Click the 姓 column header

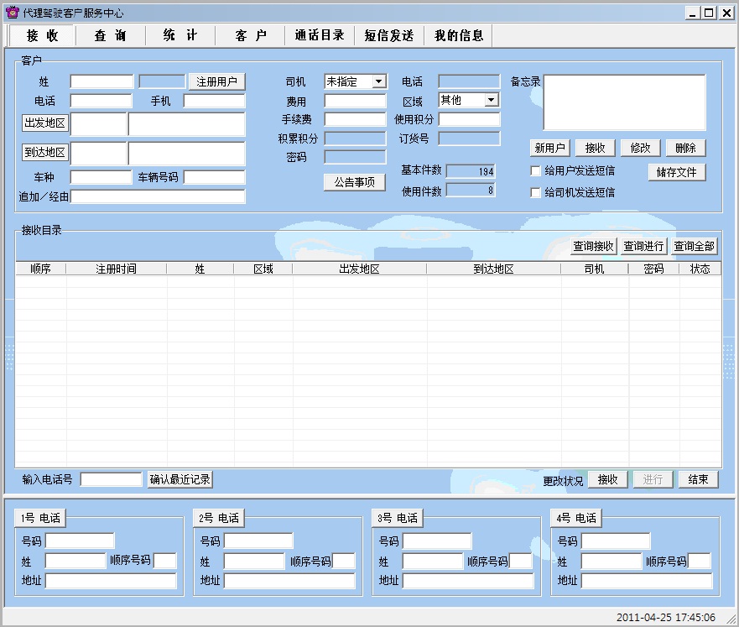tap(200, 269)
